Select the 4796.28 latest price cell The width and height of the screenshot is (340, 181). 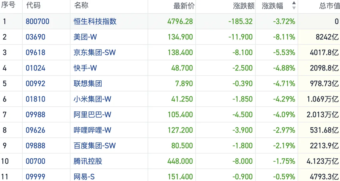[180, 22]
